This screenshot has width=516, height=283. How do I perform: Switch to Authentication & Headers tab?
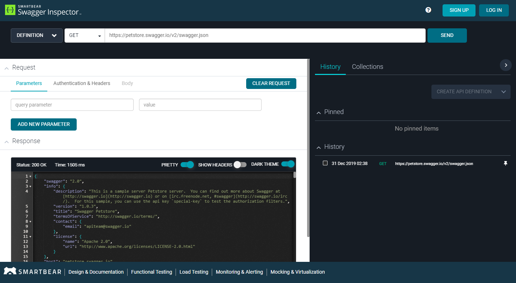tap(82, 83)
